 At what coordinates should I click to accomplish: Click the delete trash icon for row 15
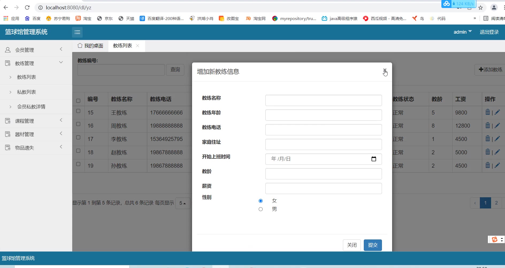coord(488,112)
